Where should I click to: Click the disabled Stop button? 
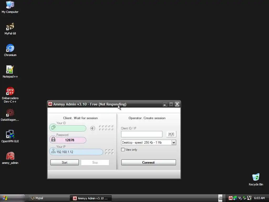95,163
